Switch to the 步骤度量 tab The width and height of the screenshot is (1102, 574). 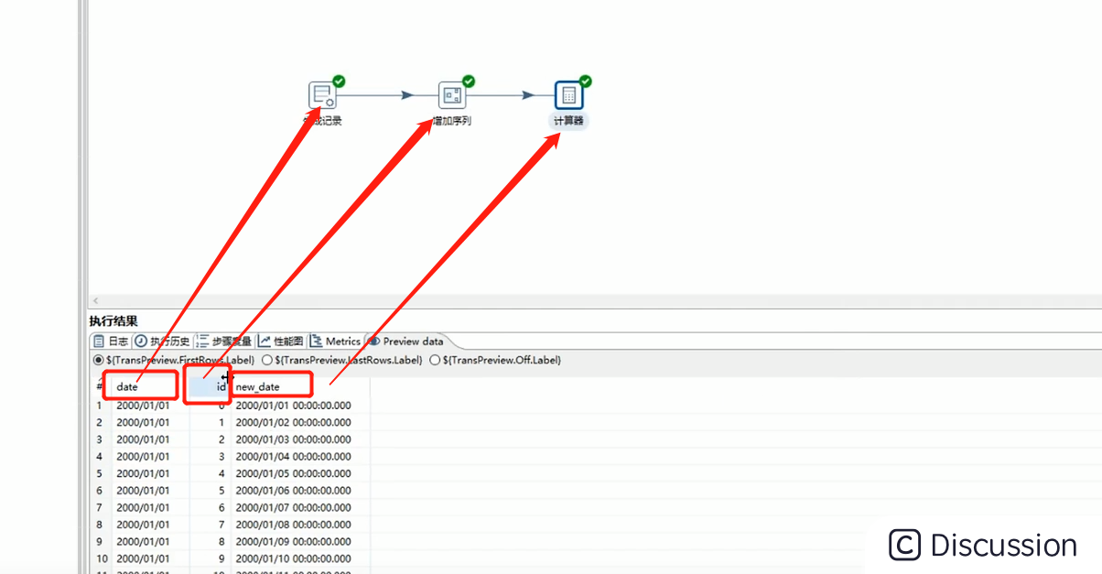[x=224, y=341]
